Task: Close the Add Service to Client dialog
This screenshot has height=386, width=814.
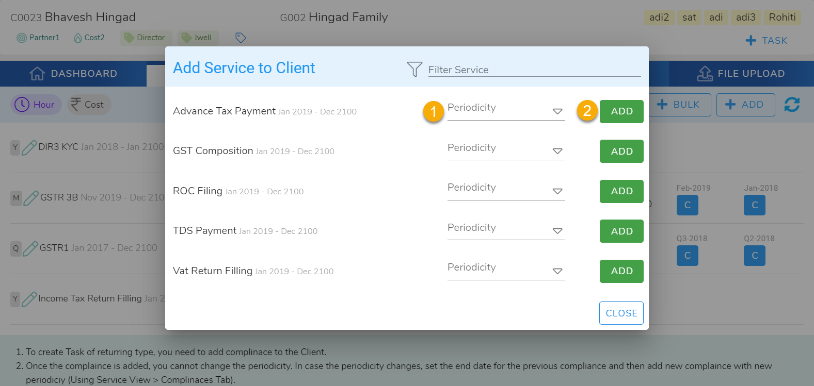Action: [x=621, y=313]
